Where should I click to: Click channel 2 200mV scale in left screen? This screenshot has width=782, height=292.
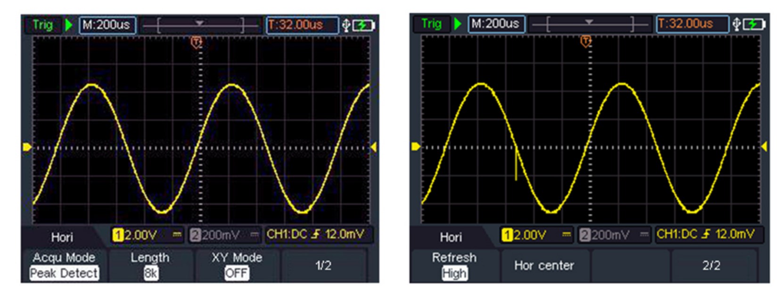click(224, 235)
